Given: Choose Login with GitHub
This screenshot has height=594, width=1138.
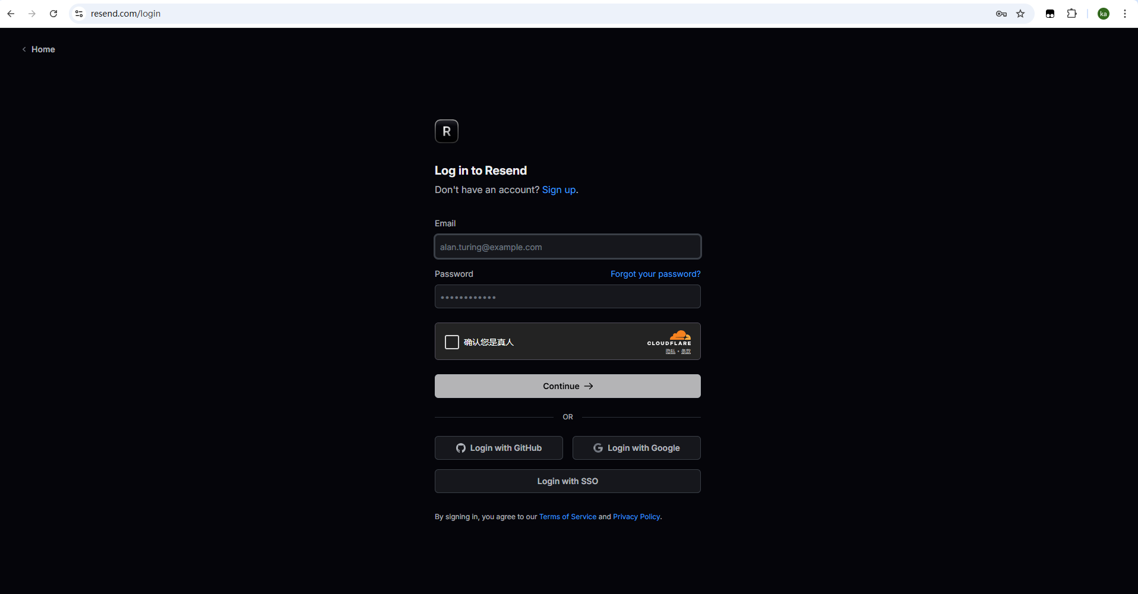Looking at the screenshot, I should (x=499, y=448).
